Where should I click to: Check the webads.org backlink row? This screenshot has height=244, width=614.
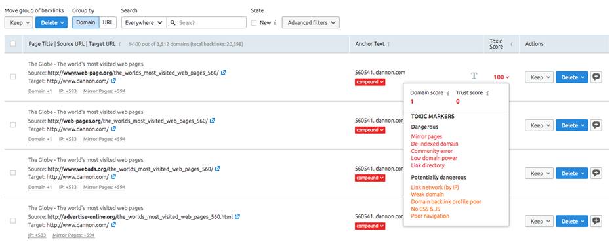13,173
